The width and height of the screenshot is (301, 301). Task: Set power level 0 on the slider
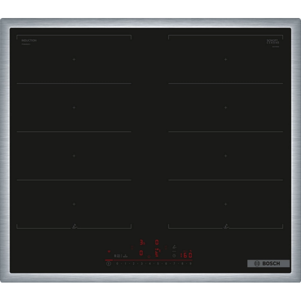click(117, 264)
